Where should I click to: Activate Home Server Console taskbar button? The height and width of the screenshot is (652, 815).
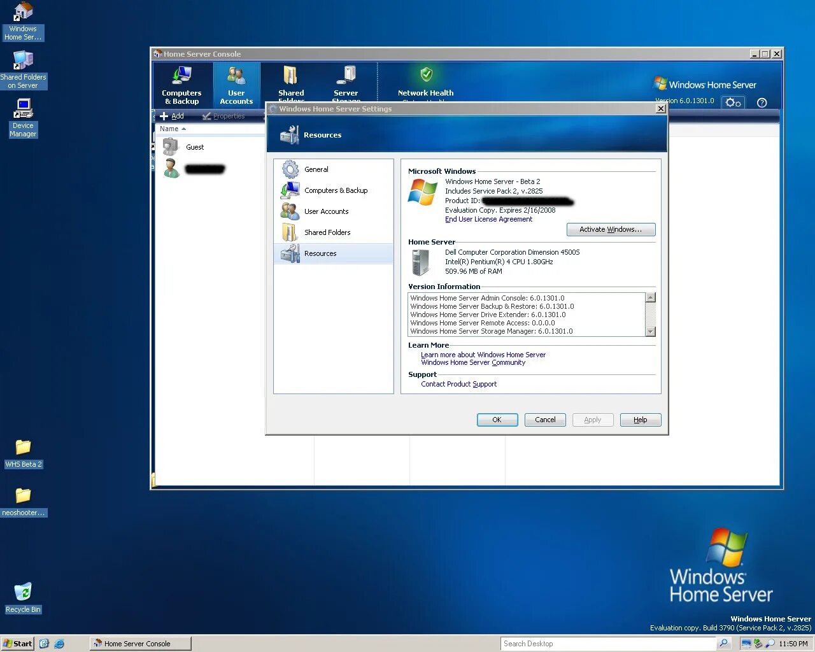(140, 644)
